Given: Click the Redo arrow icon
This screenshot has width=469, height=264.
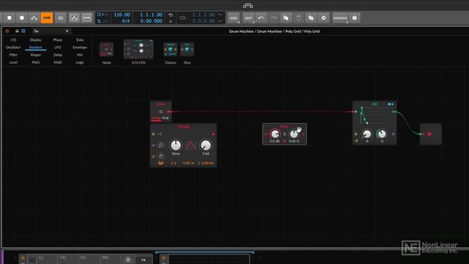Looking at the screenshot, I should pos(273,18).
